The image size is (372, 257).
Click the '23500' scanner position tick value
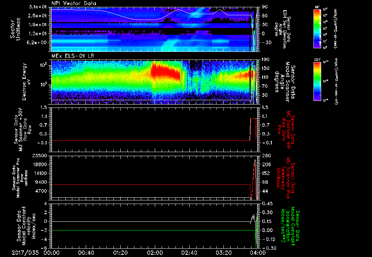pyautogui.click(x=40, y=156)
